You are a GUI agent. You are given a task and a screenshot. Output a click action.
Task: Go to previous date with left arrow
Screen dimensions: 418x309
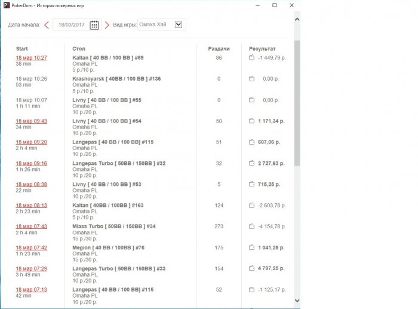47,25
